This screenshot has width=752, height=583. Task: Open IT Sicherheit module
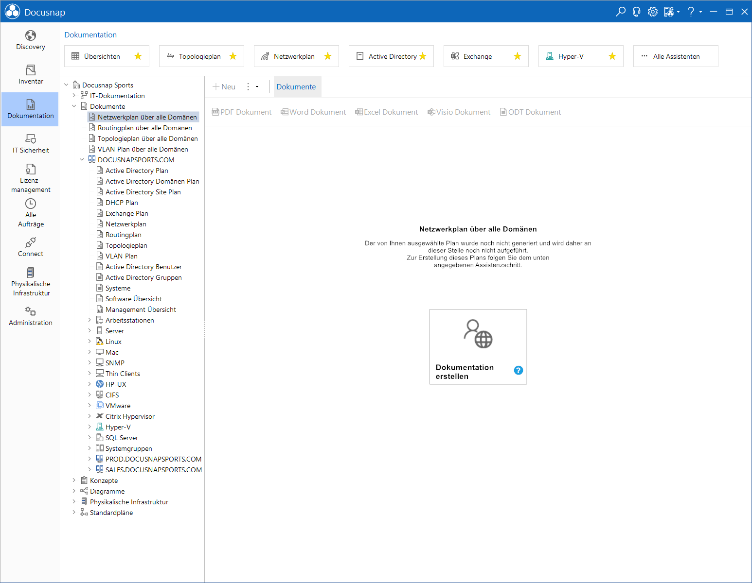pos(30,144)
